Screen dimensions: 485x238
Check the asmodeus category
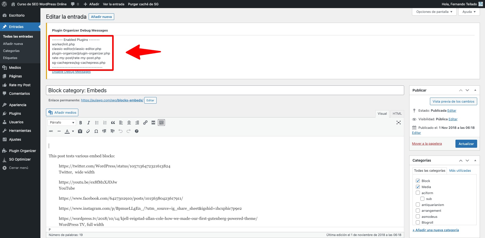[x=418, y=217]
